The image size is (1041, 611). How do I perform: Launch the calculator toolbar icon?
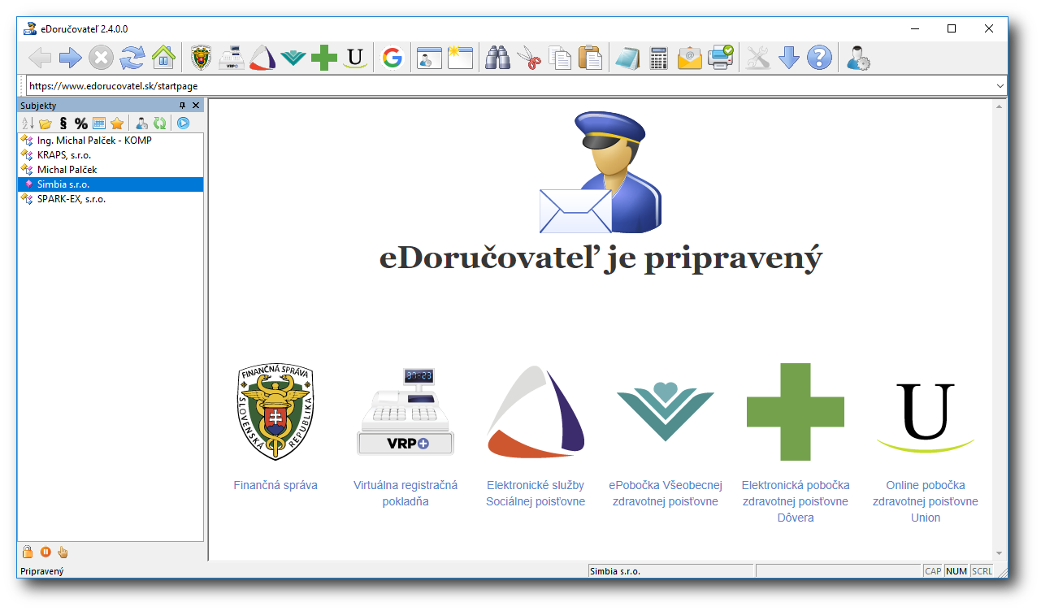658,58
